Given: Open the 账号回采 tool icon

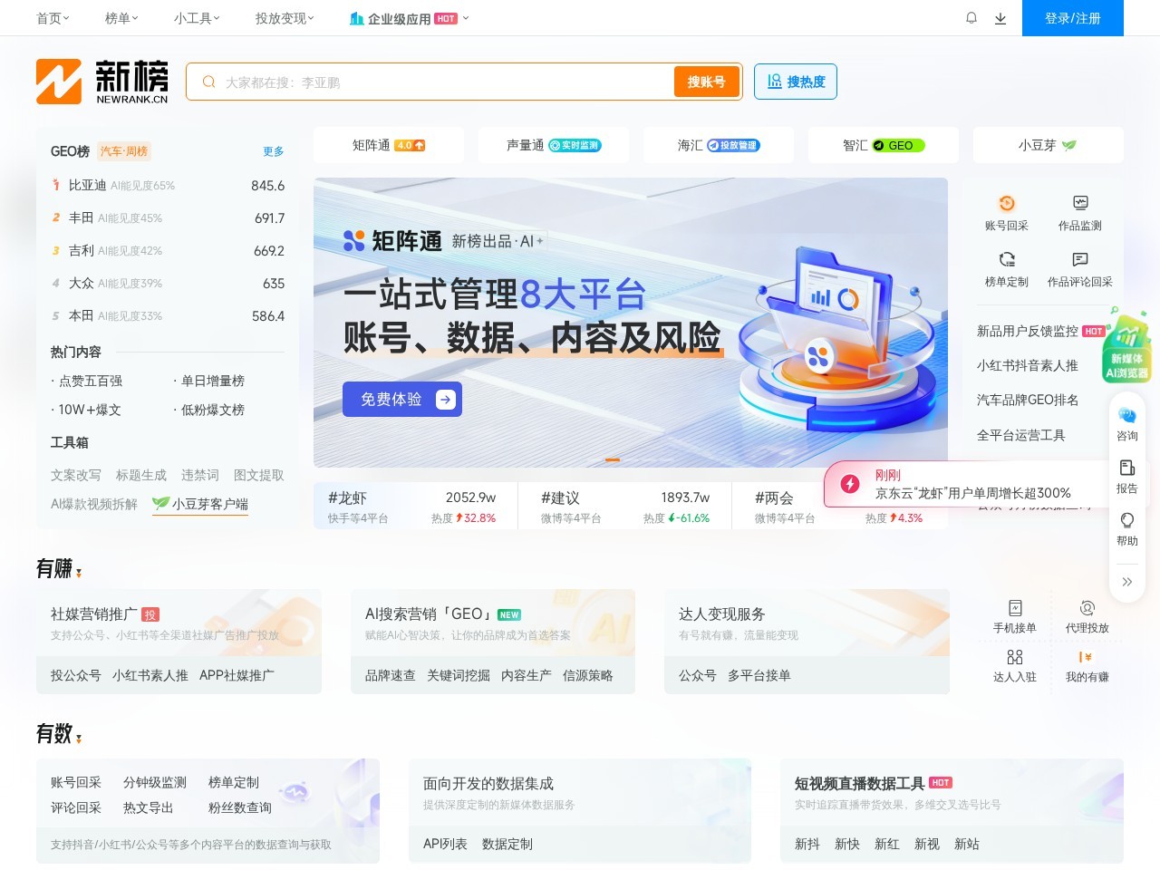Looking at the screenshot, I should (1007, 210).
